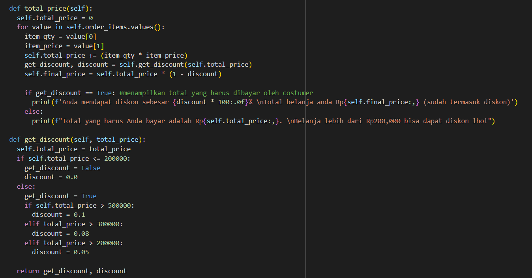Click the 'elif total_price > 200000:' line
Viewport: 532px width, 278px height.
74,243
